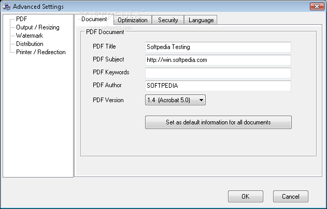Focus the empty PDF Keywords field
327x209 pixels.
pyautogui.click(x=218, y=73)
